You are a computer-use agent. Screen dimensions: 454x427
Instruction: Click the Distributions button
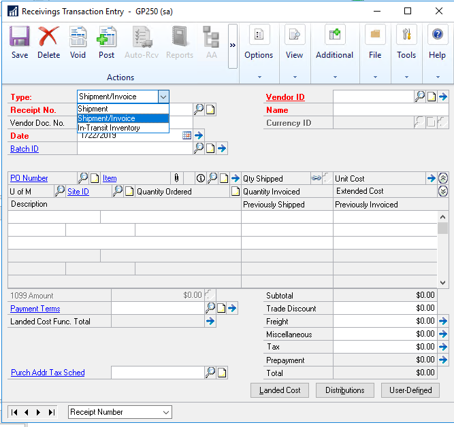tap(344, 390)
